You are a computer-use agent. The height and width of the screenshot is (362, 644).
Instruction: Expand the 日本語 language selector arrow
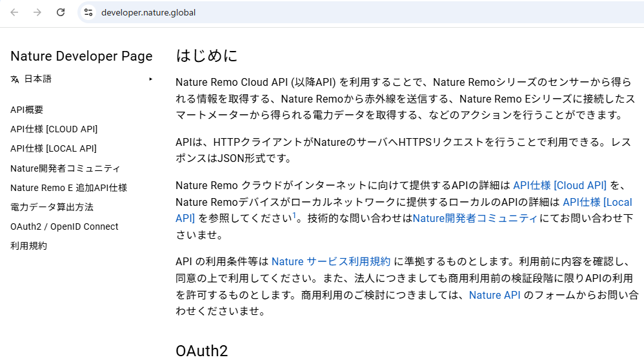(150, 79)
